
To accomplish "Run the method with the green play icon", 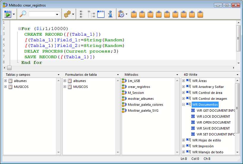I will coord(8,14).
